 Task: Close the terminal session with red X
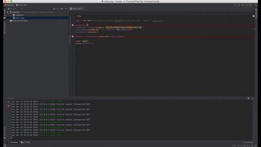click(8, 106)
